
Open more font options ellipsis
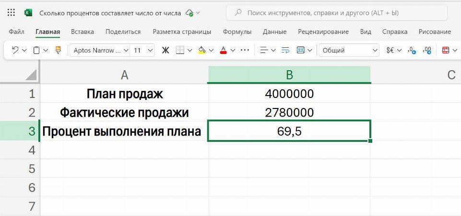click(x=245, y=50)
